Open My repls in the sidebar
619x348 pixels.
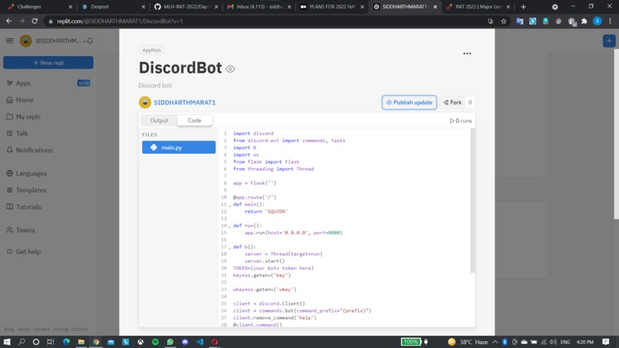click(x=28, y=117)
